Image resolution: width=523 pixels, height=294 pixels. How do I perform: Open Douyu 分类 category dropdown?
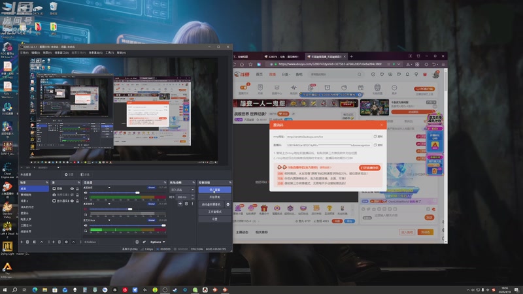click(x=286, y=74)
